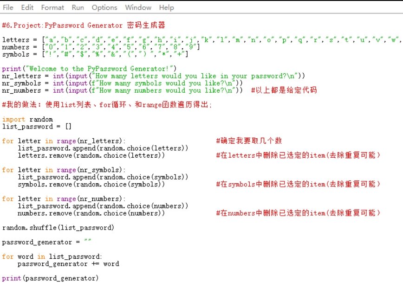Open the Run menu
Image resolution: width=403 pixels, height=288 pixels.
click(78, 7)
